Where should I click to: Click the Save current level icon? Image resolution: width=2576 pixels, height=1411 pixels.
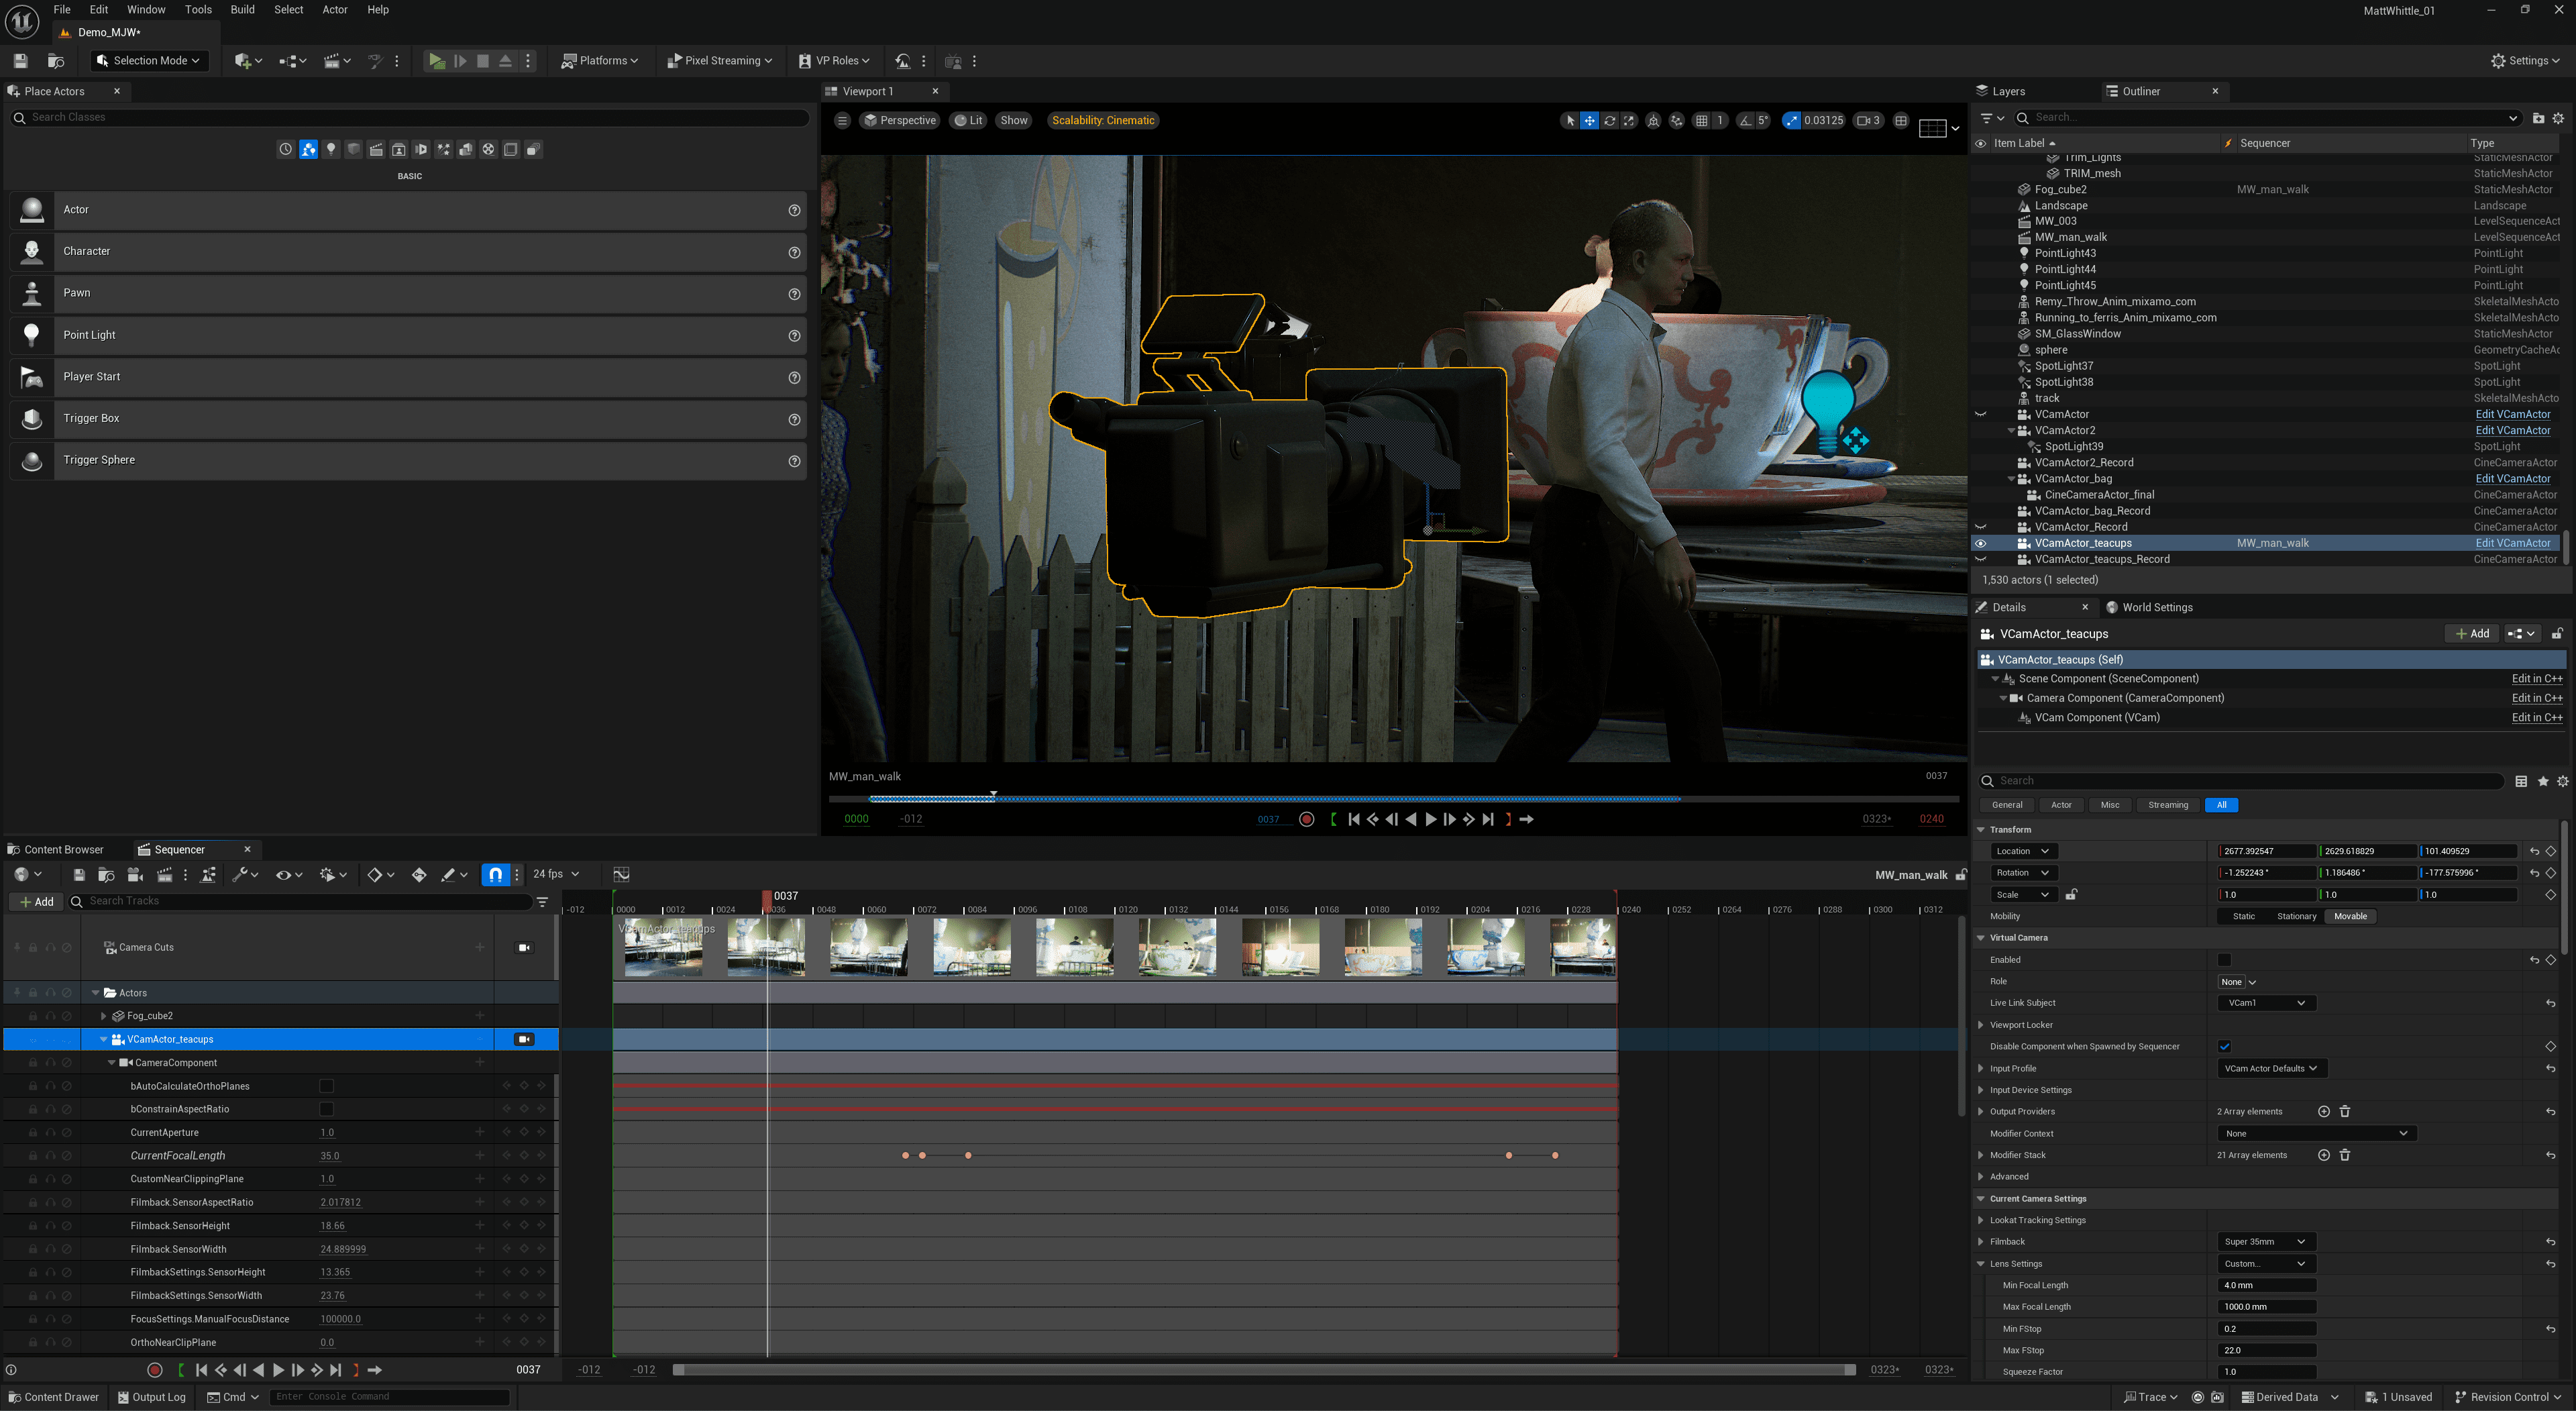pyautogui.click(x=20, y=61)
